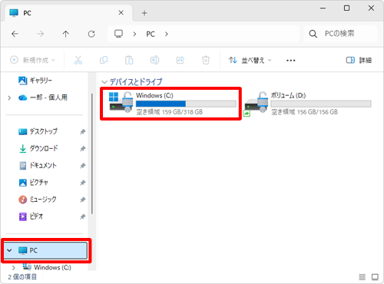Click the navigation pane scrollbar
The image size is (384, 284).
(x=91, y=154)
